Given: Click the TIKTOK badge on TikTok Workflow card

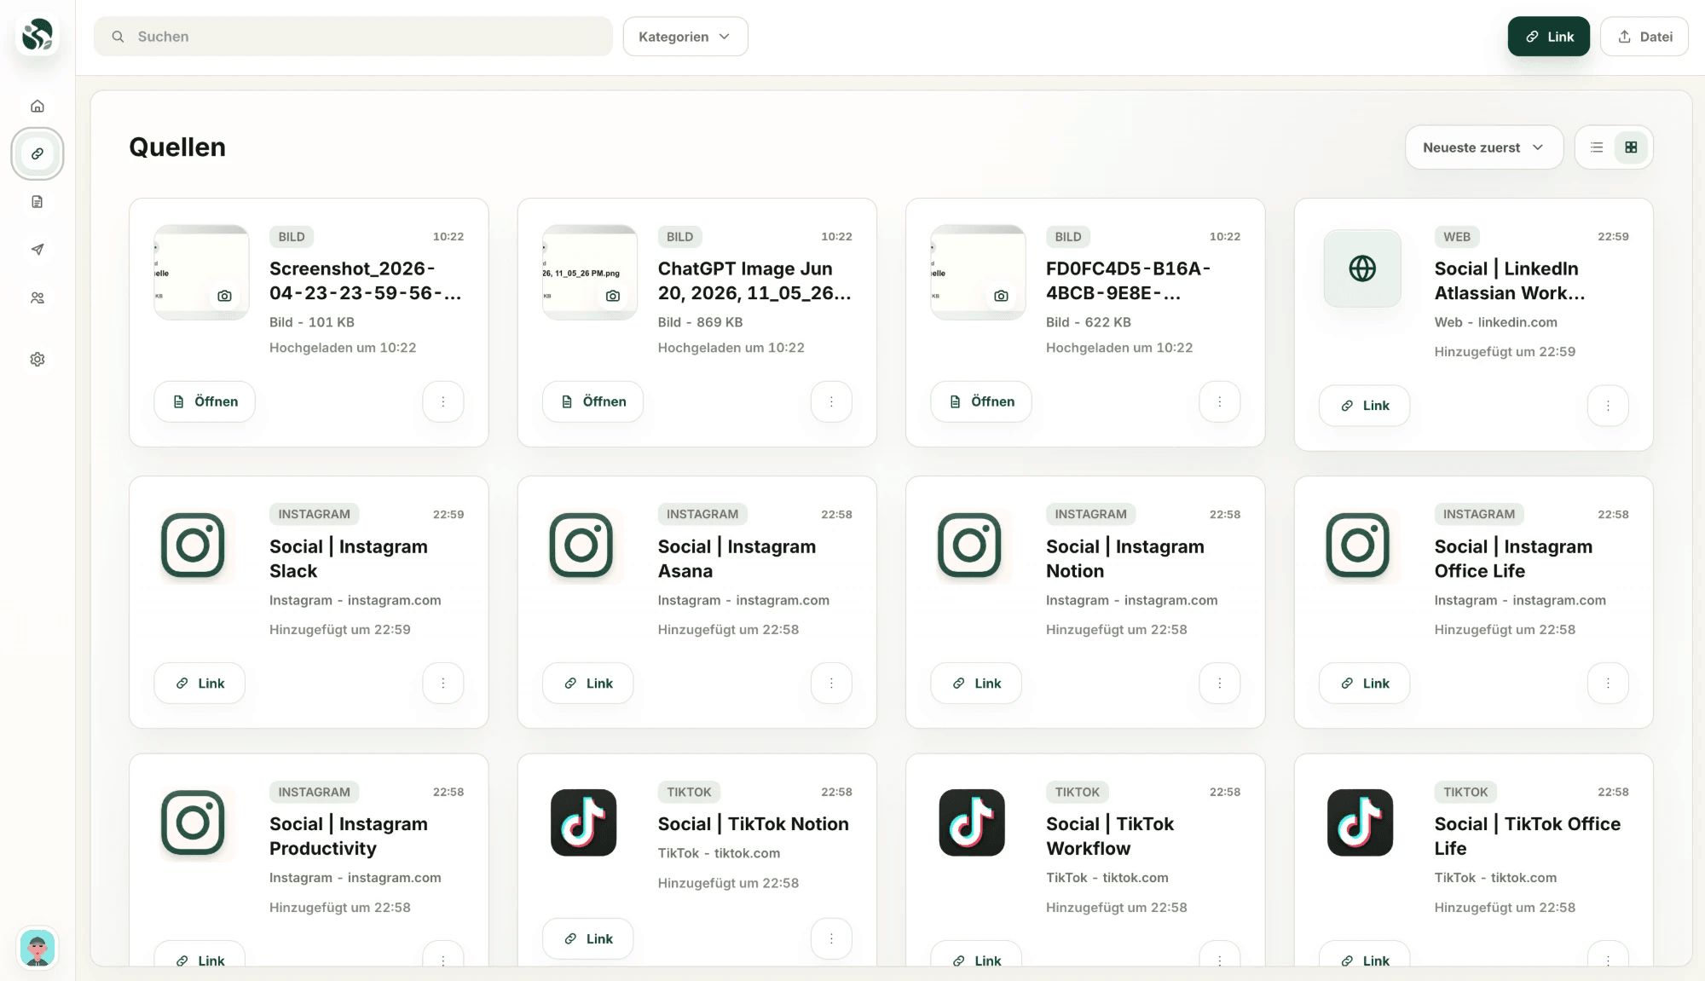Looking at the screenshot, I should point(1077,792).
